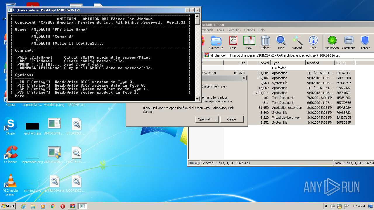Click the Open with... button

click(207, 119)
